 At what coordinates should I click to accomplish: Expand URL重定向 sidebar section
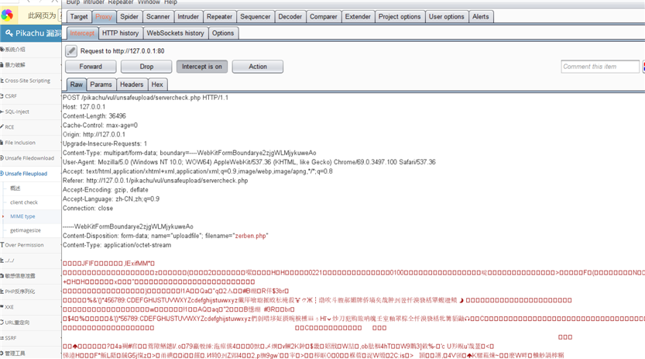(30, 323)
